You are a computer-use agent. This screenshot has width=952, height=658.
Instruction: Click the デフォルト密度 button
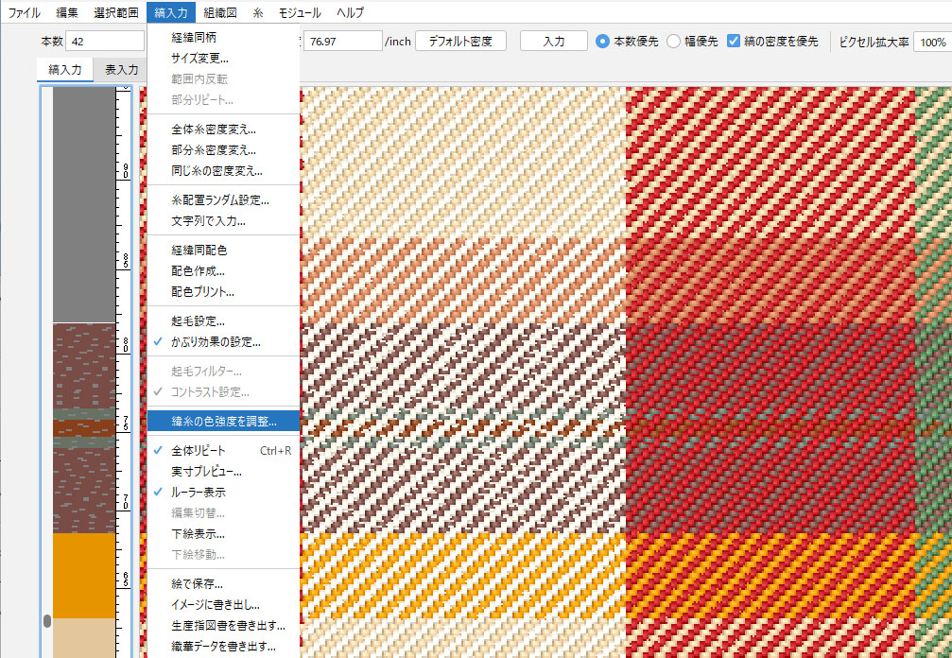460,42
